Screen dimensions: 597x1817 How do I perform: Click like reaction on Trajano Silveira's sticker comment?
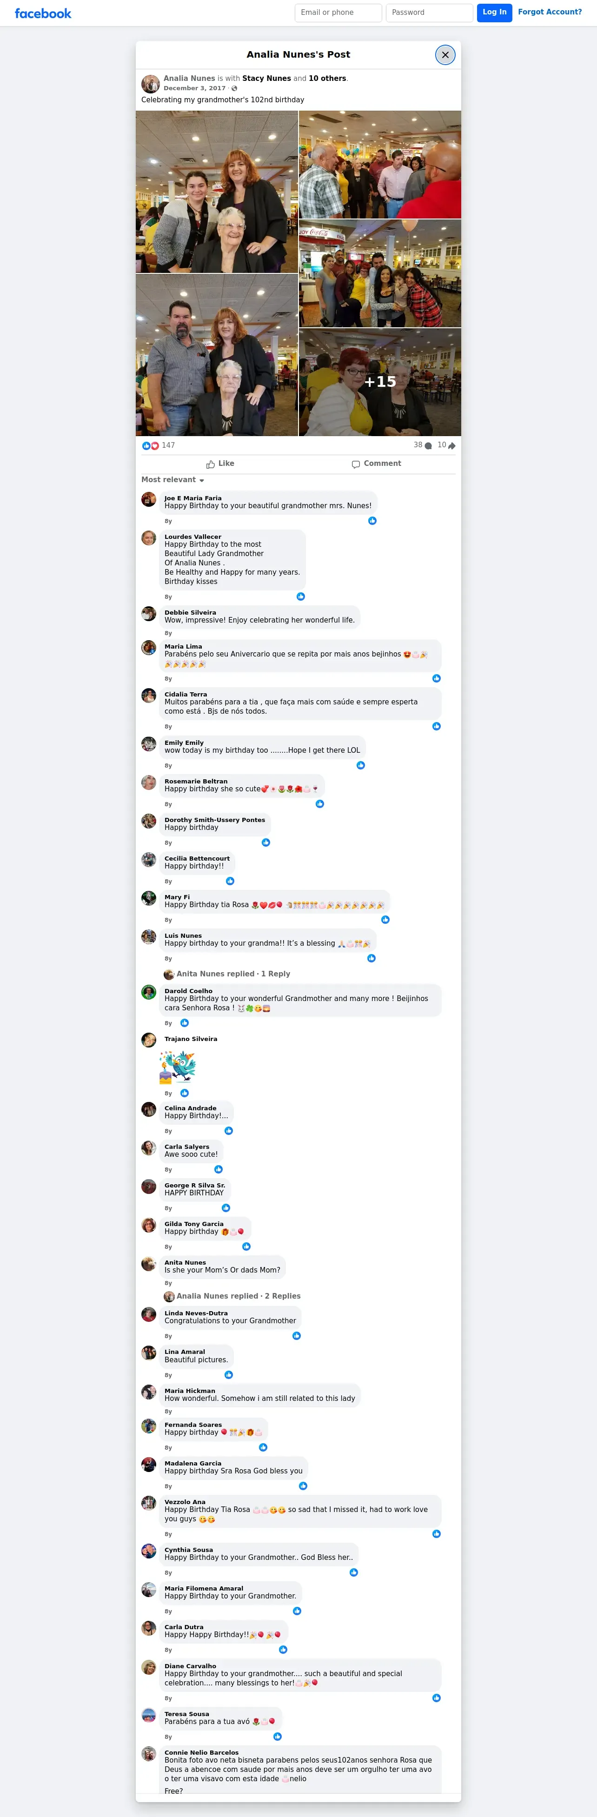tap(184, 1093)
